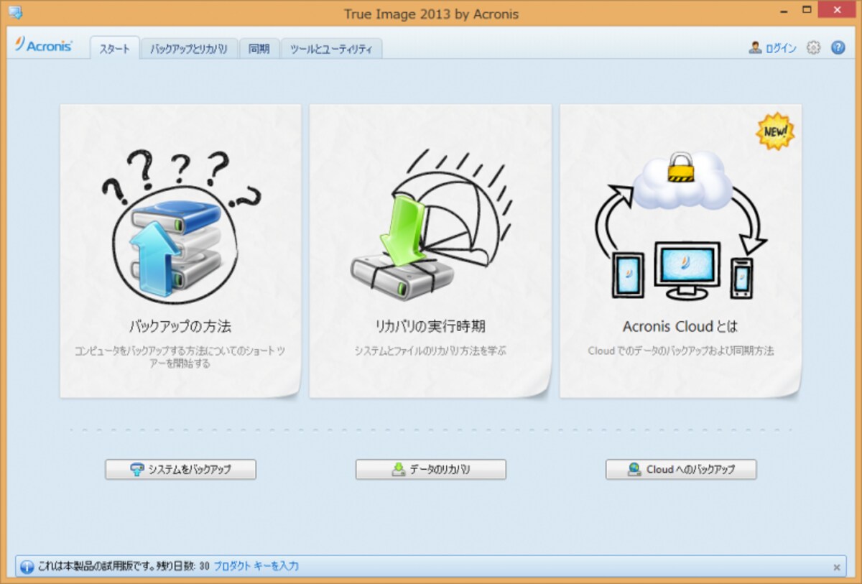862x584 pixels.
Task: Click the システムをバックアップ button
Action: click(x=180, y=470)
